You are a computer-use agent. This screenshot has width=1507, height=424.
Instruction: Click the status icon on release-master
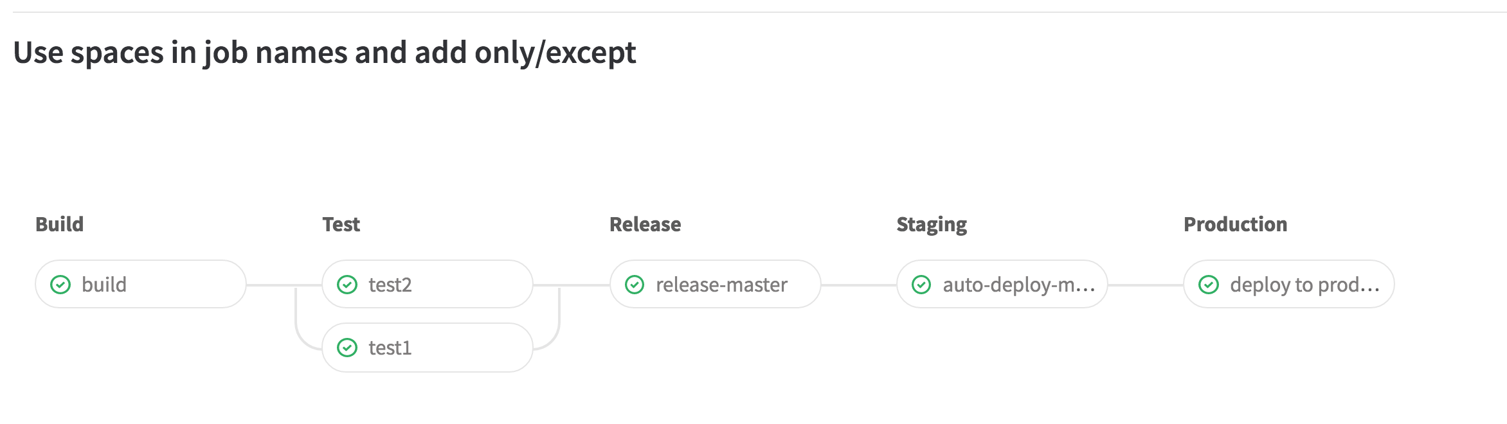[635, 284]
